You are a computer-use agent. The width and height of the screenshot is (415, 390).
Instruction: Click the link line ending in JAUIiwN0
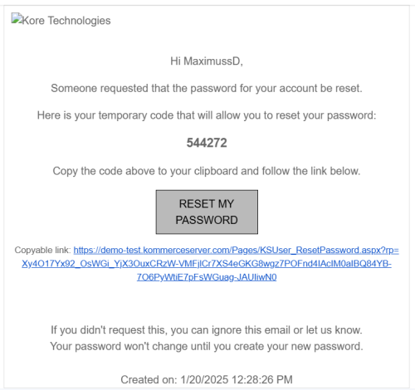(x=207, y=277)
